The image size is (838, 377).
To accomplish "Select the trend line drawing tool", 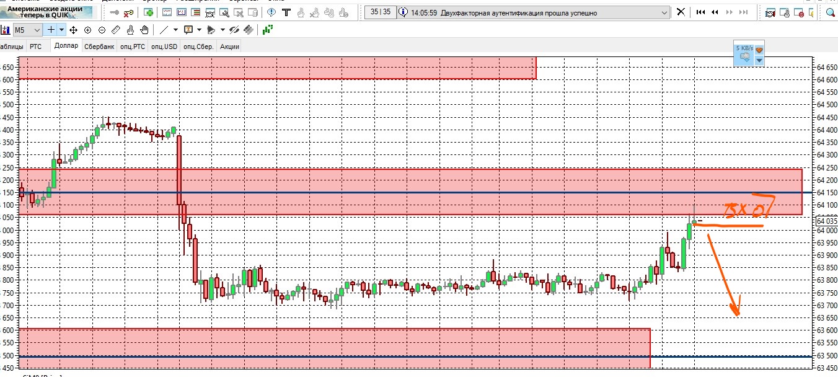I will pos(164,30).
